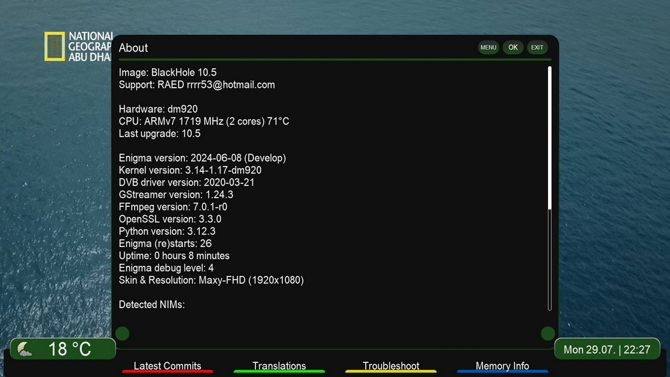The width and height of the screenshot is (670, 377).
Task: Click the MENU button in About header
Action: click(x=488, y=48)
